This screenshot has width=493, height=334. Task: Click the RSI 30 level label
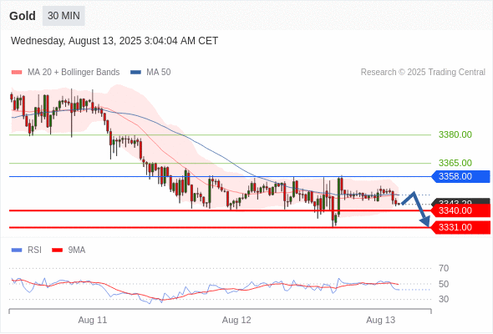click(444, 299)
